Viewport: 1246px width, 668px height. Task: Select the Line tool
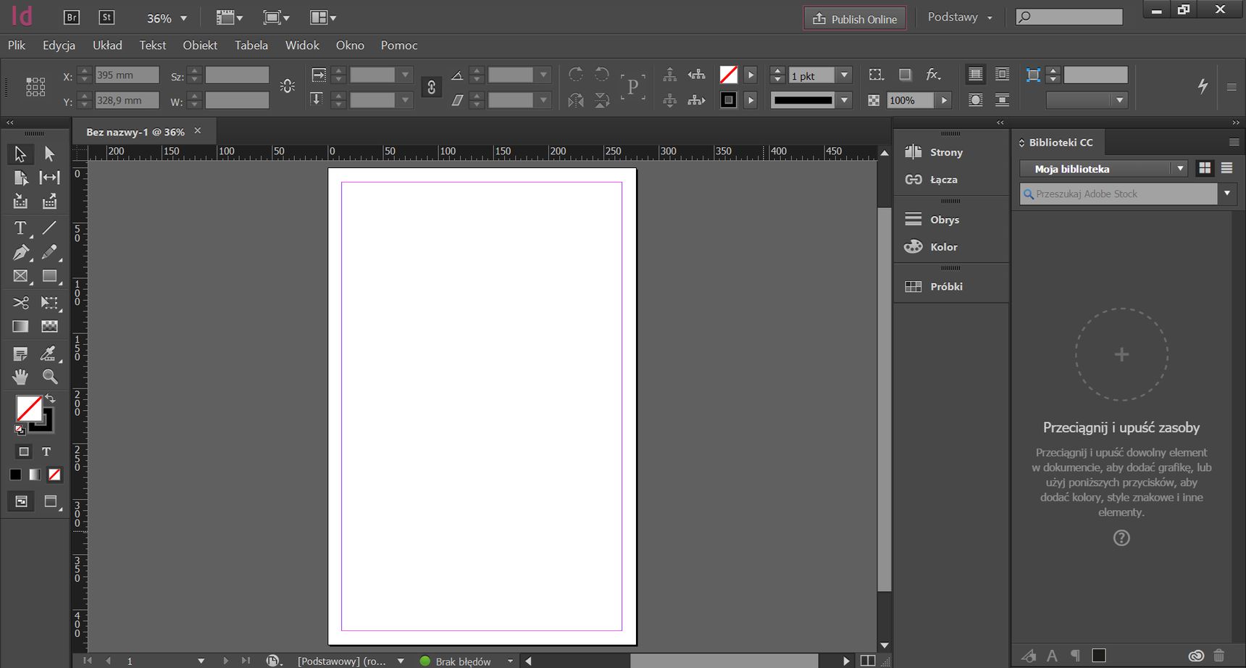point(49,228)
